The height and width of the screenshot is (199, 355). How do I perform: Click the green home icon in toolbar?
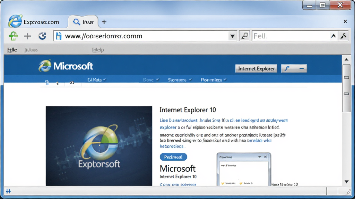pos(14,36)
